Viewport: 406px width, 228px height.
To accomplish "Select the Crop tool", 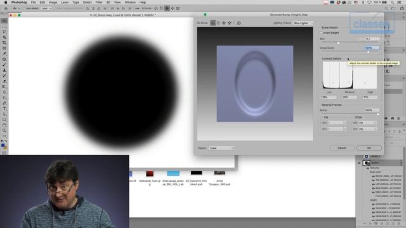I will point(4,42).
